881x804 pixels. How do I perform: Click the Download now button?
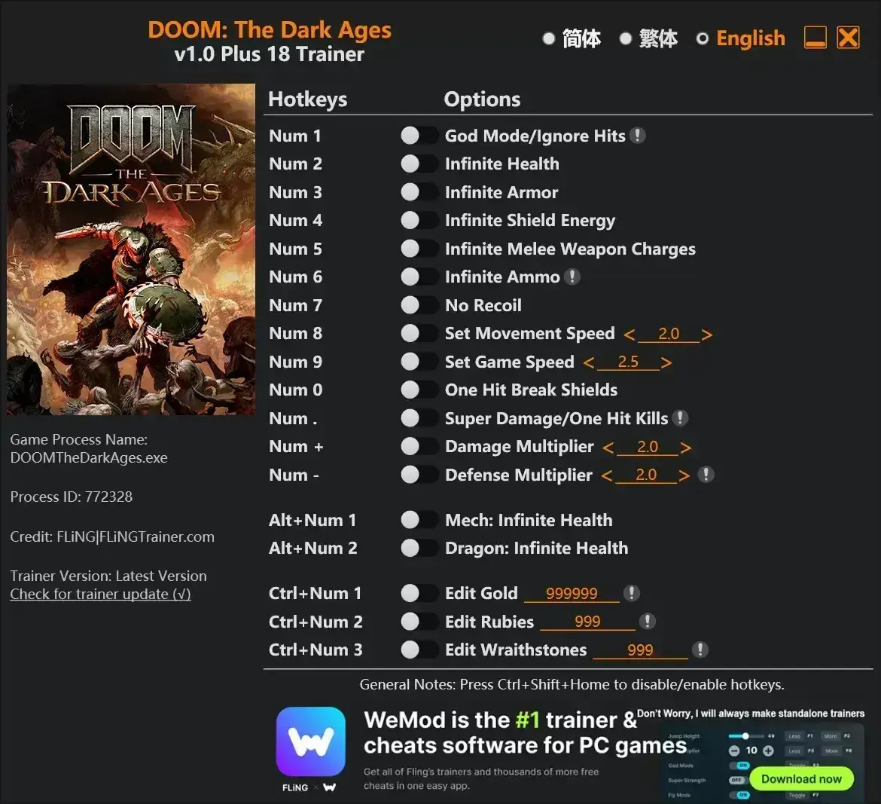[802, 778]
